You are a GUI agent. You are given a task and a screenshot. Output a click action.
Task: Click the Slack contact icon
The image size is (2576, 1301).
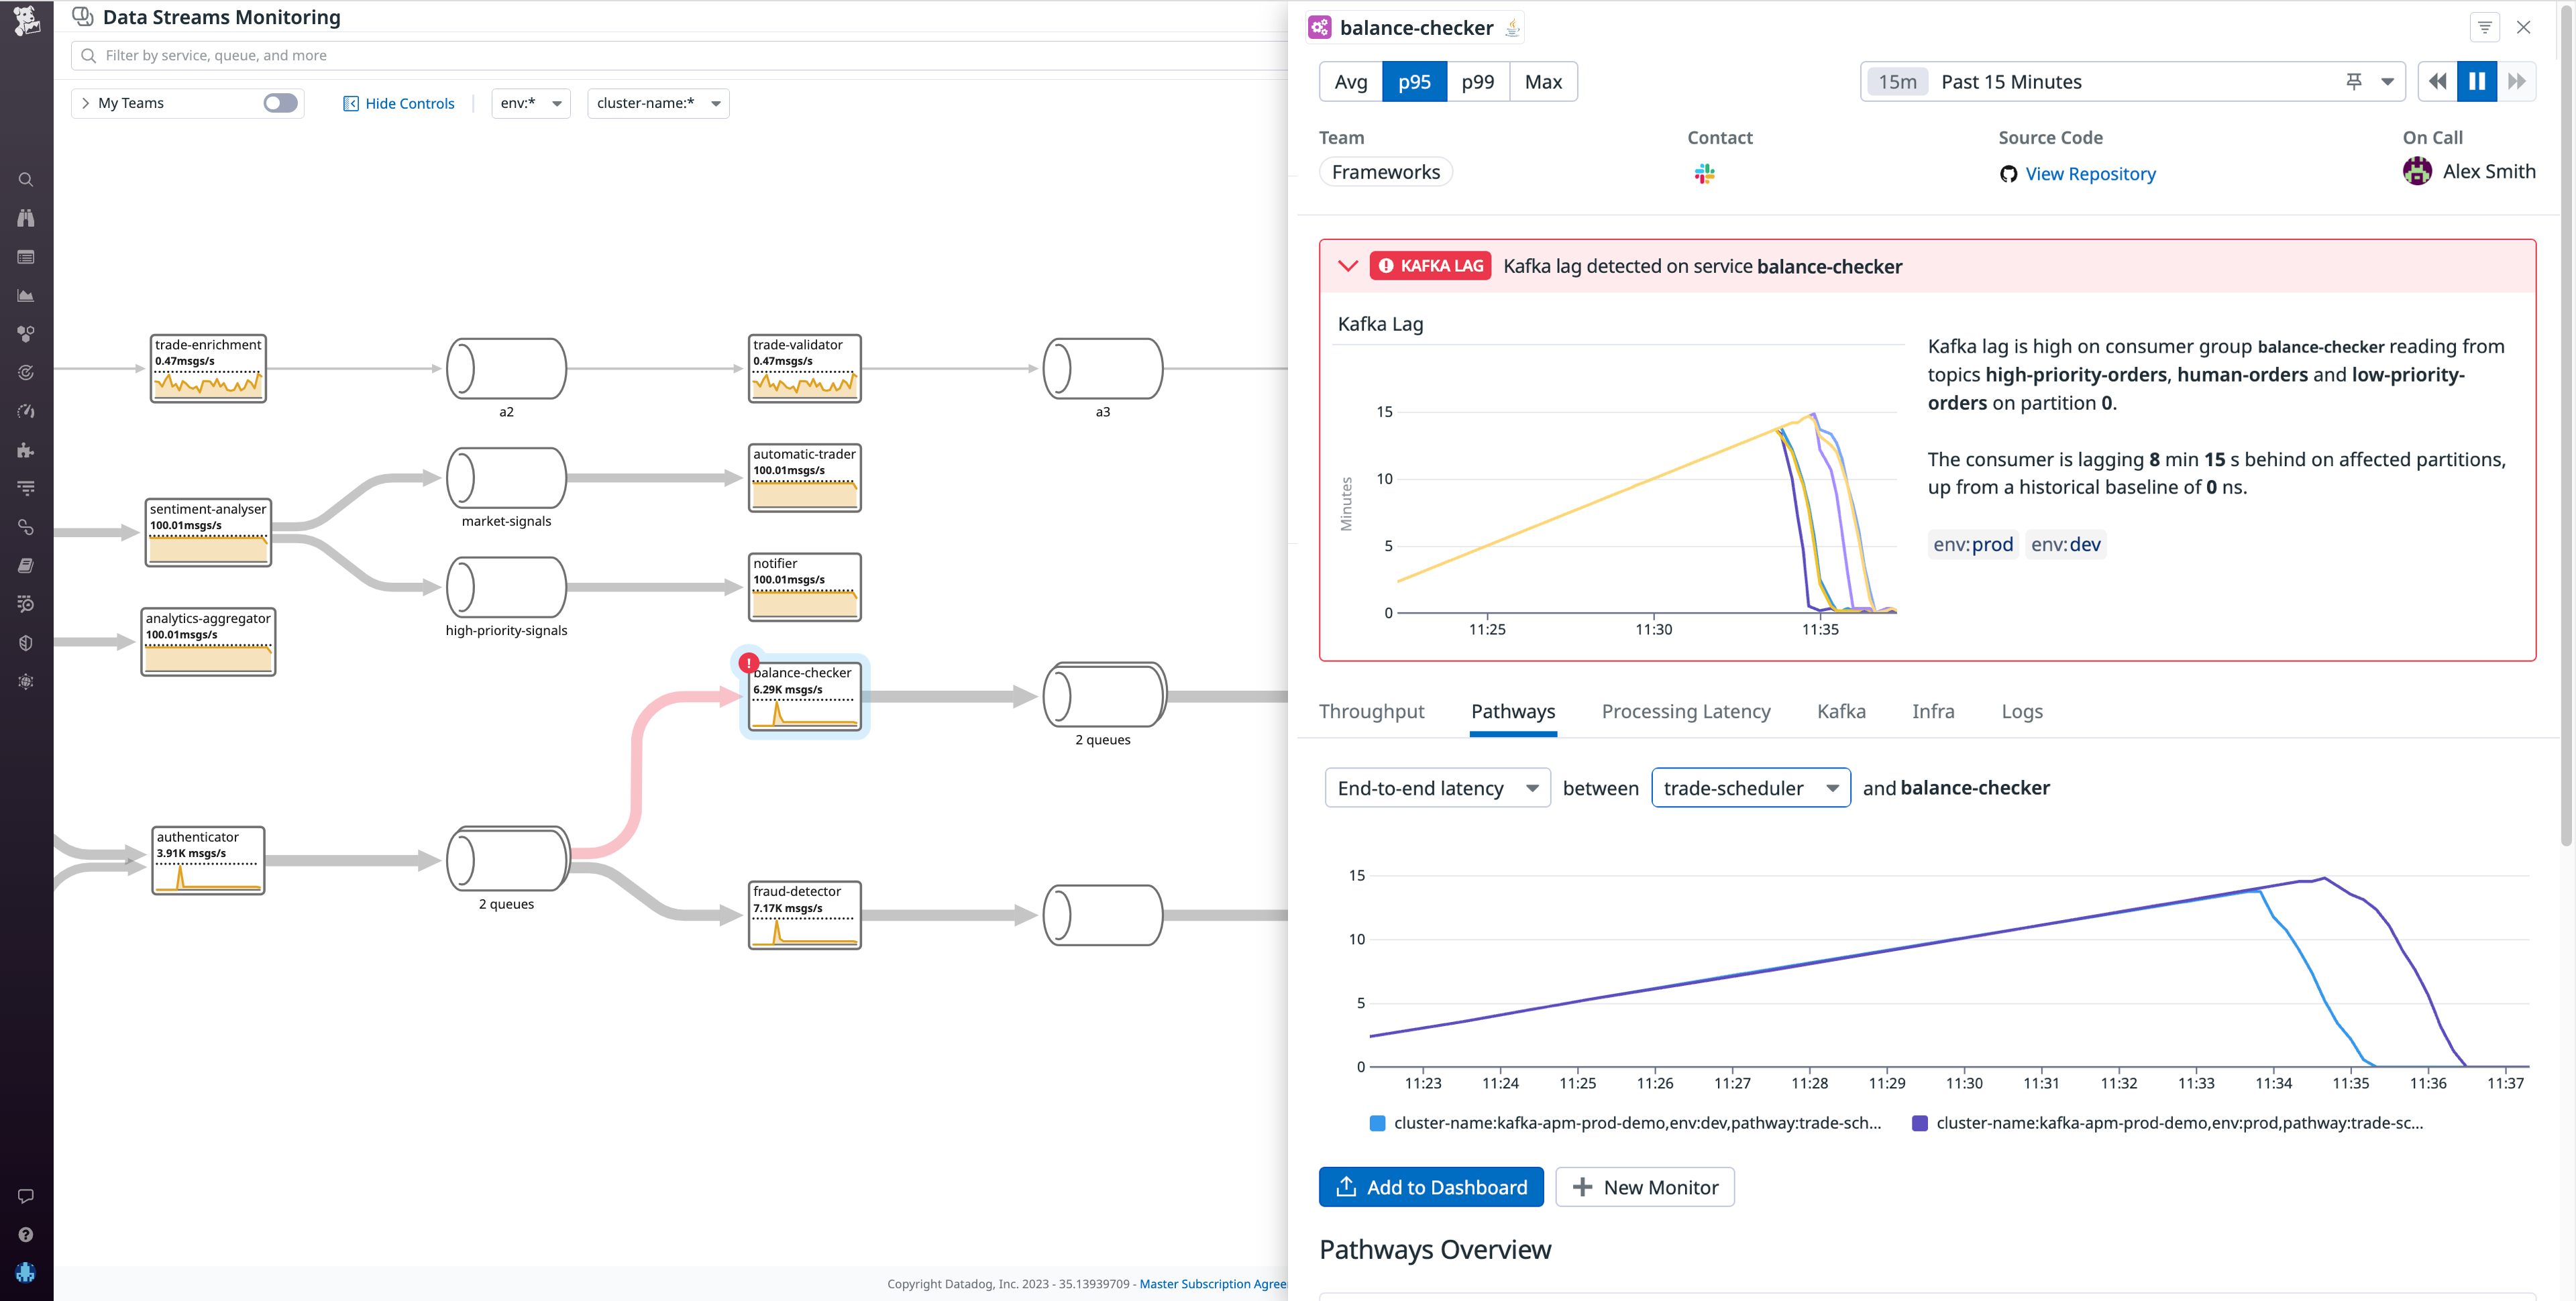1706,174
